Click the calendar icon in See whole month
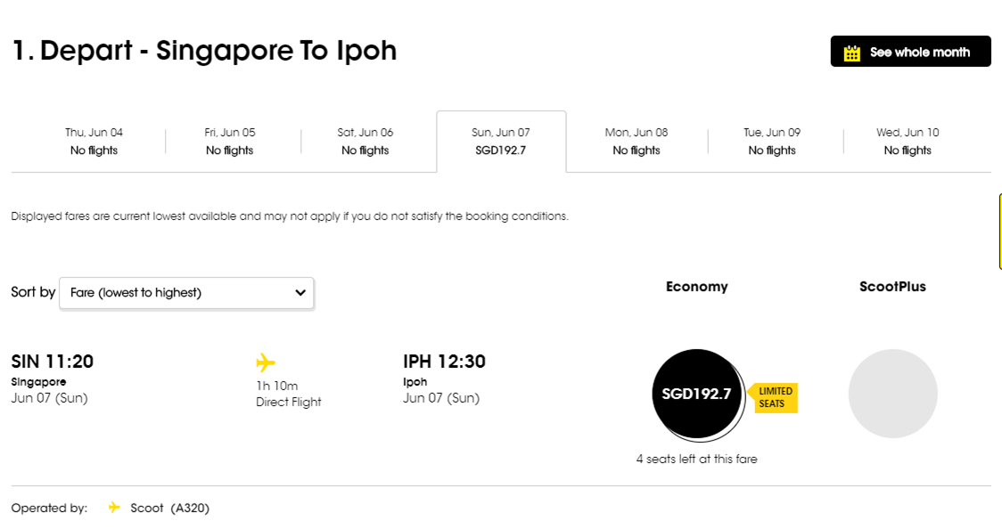Viewport: 1002px width, 529px height. click(x=852, y=53)
